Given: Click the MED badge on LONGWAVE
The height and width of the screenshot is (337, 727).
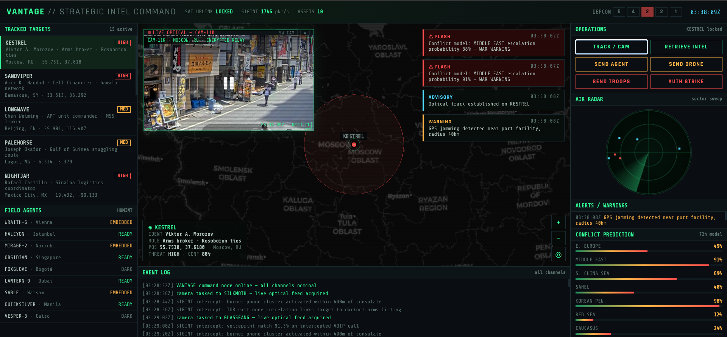Looking at the screenshot, I should (x=124, y=109).
